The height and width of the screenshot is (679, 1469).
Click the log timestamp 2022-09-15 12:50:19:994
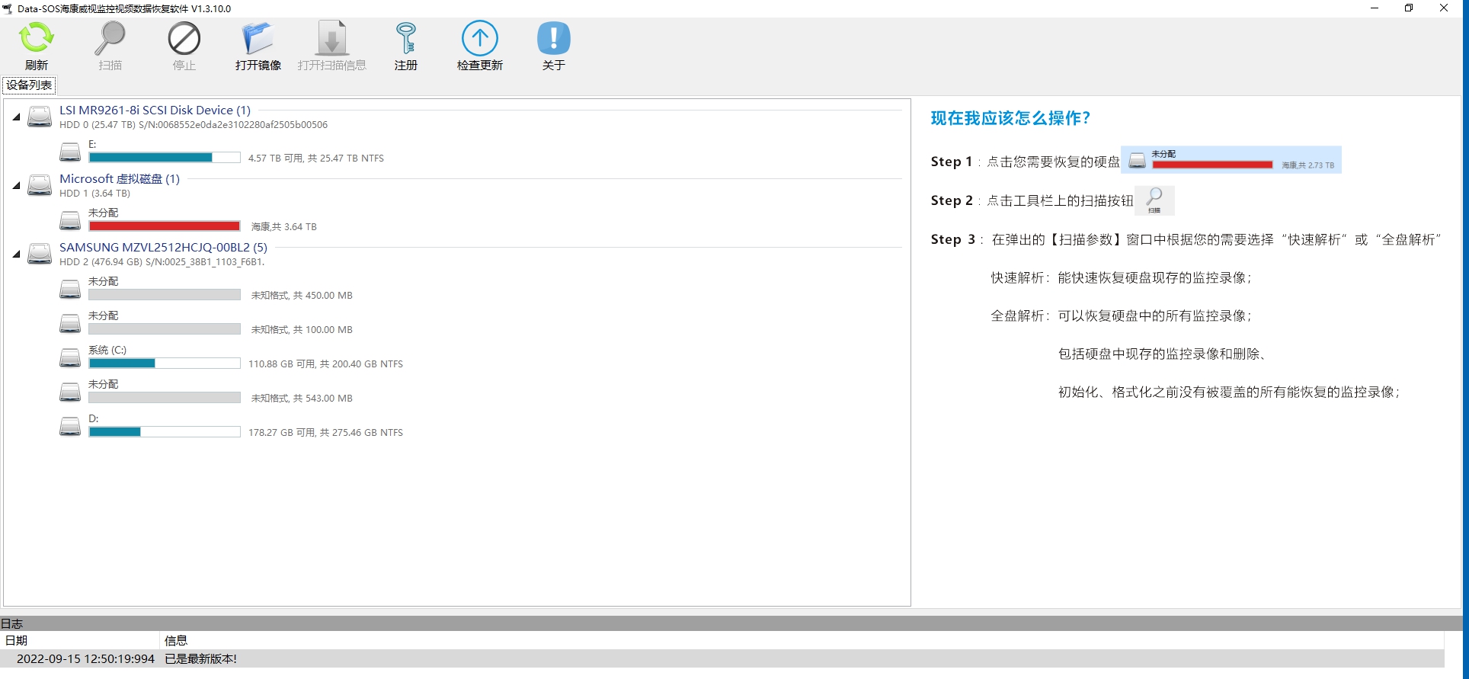pos(85,659)
